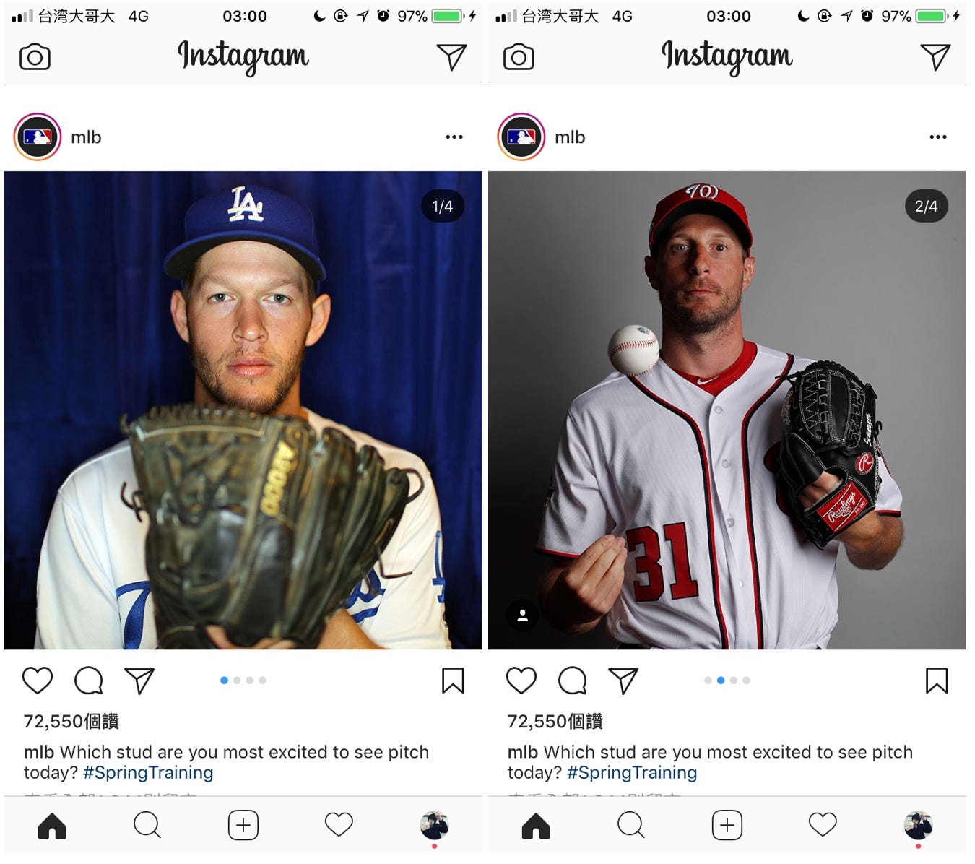Open the 72,550 likes count in the right post
Image resolution: width=975 pixels, height=864 pixels.
(555, 721)
